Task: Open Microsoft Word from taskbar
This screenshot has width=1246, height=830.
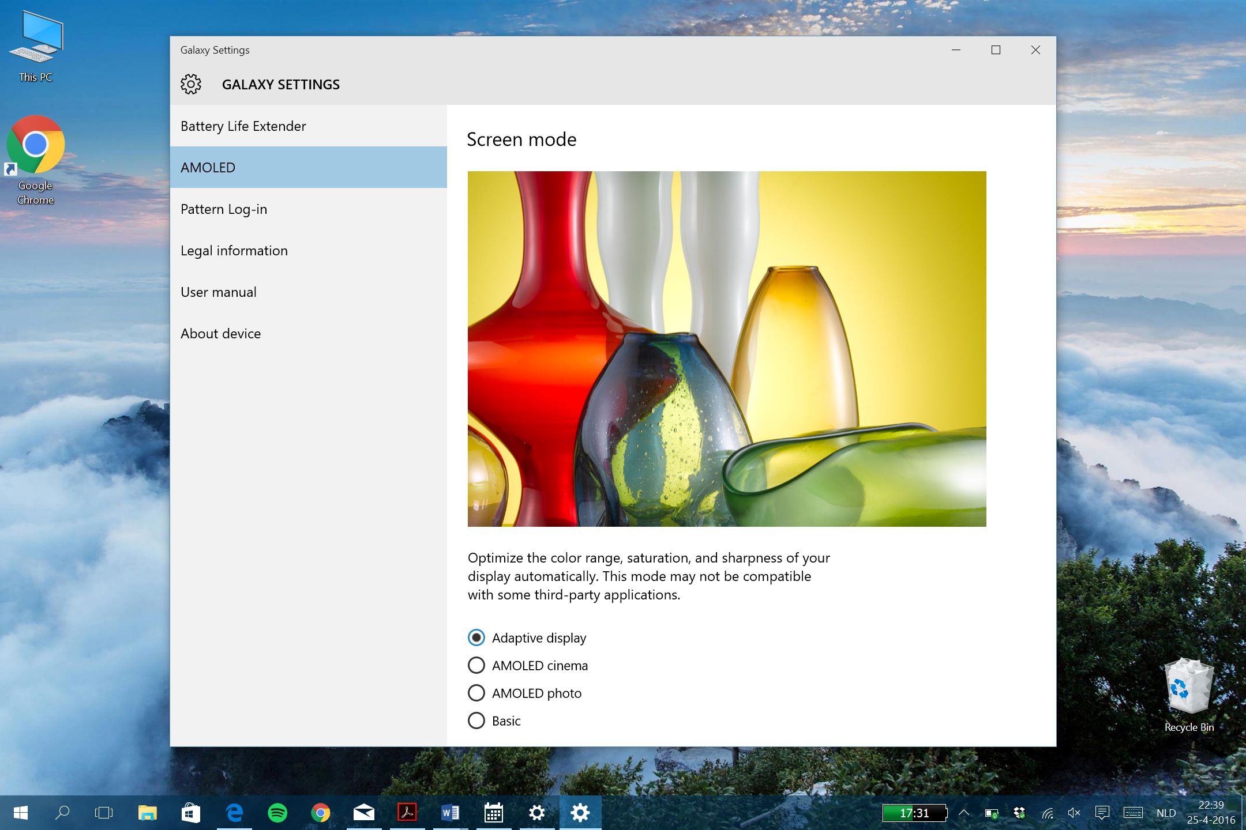Action: 451,813
